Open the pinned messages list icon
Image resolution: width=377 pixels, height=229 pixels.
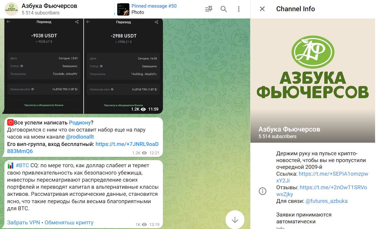click(x=209, y=9)
